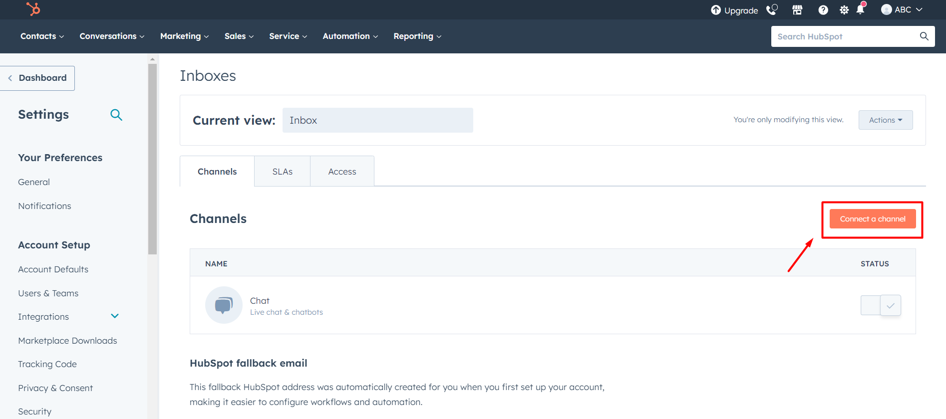Image resolution: width=946 pixels, height=419 pixels.
Task: Open Users & Teams settings
Action: [48, 293]
